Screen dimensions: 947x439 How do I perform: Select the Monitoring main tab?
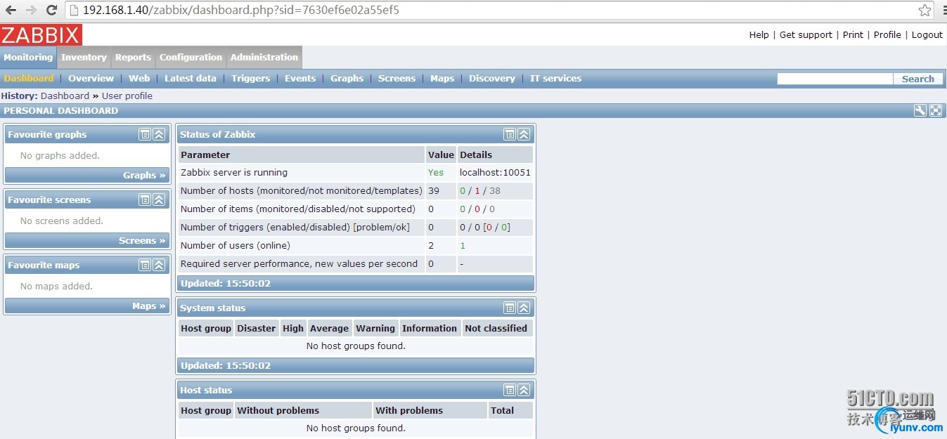point(28,58)
